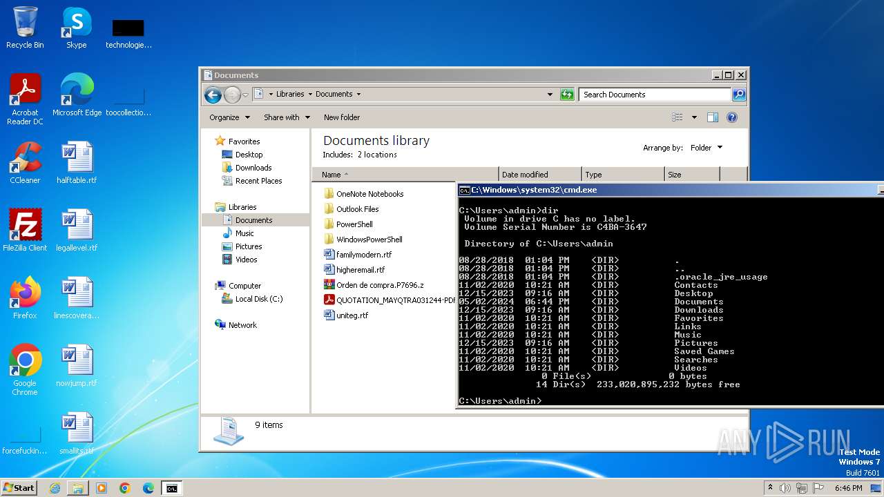Open Chrome from the taskbar
This screenshot has height=497, width=884.
coord(125,488)
